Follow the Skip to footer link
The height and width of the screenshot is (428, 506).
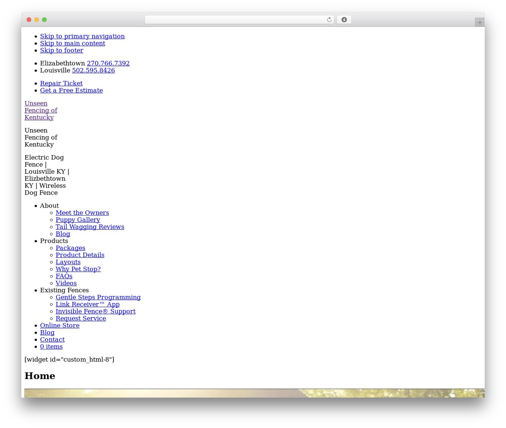point(62,51)
